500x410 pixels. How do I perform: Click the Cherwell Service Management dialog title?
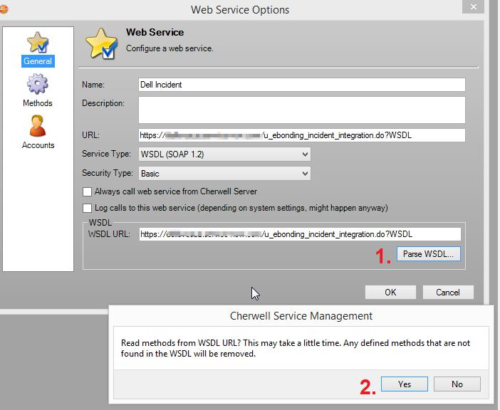pyautogui.click(x=301, y=315)
